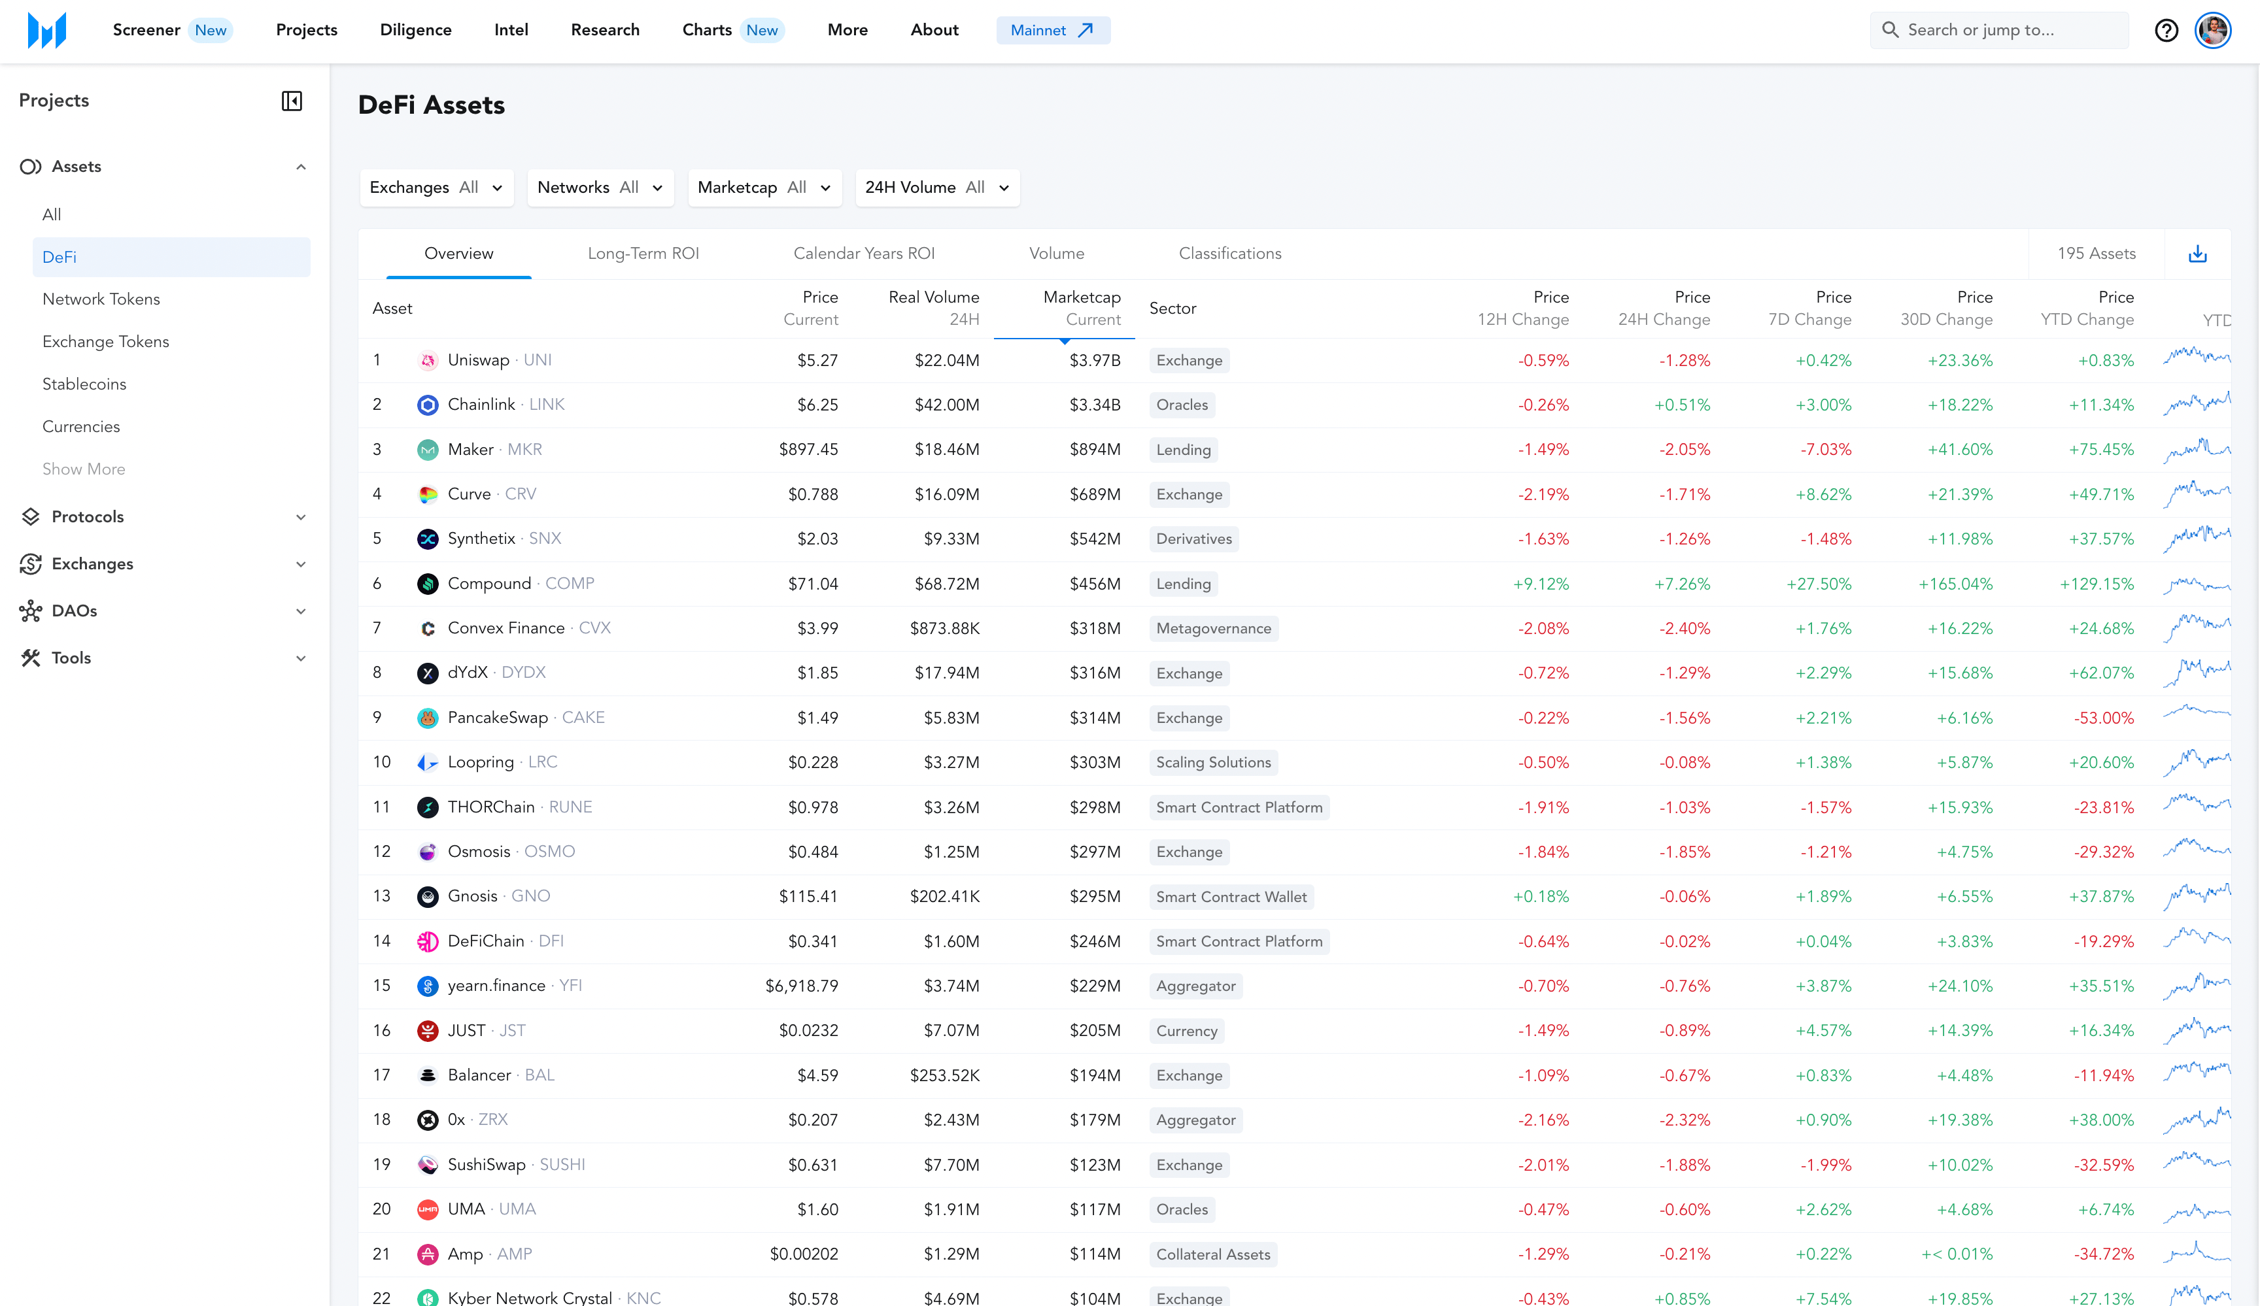Switch to the Long-Term ROI tab
Screen dimensions: 2260x1306
click(x=643, y=254)
